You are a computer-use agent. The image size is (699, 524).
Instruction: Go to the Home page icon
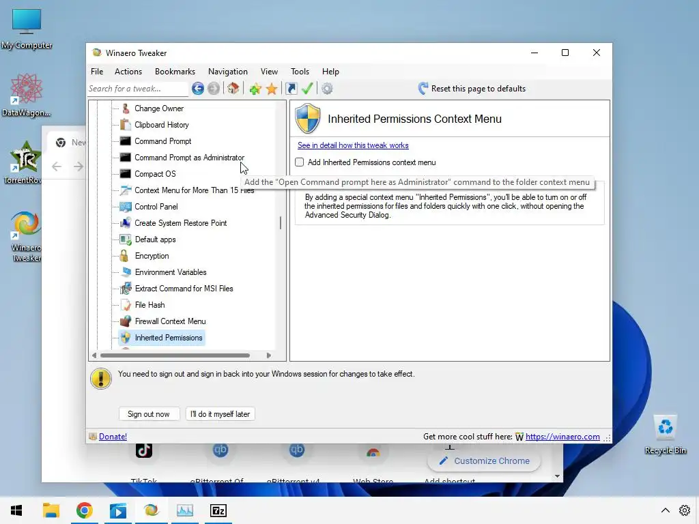[233, 89]
